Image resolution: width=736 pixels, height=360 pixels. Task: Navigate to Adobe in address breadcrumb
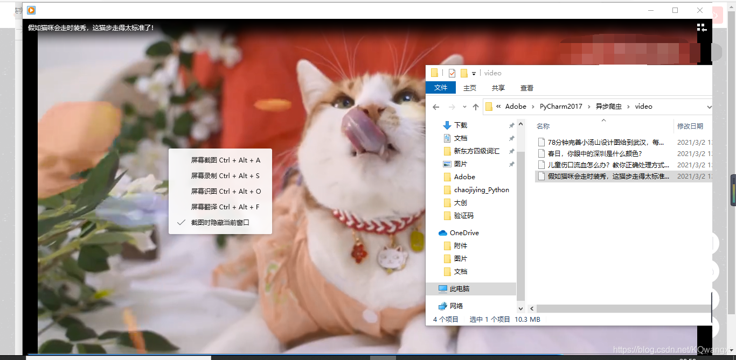(x=516, y=107)
